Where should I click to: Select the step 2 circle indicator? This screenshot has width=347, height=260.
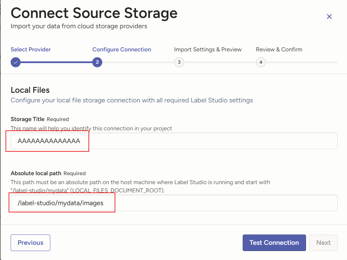pos(97,62)
